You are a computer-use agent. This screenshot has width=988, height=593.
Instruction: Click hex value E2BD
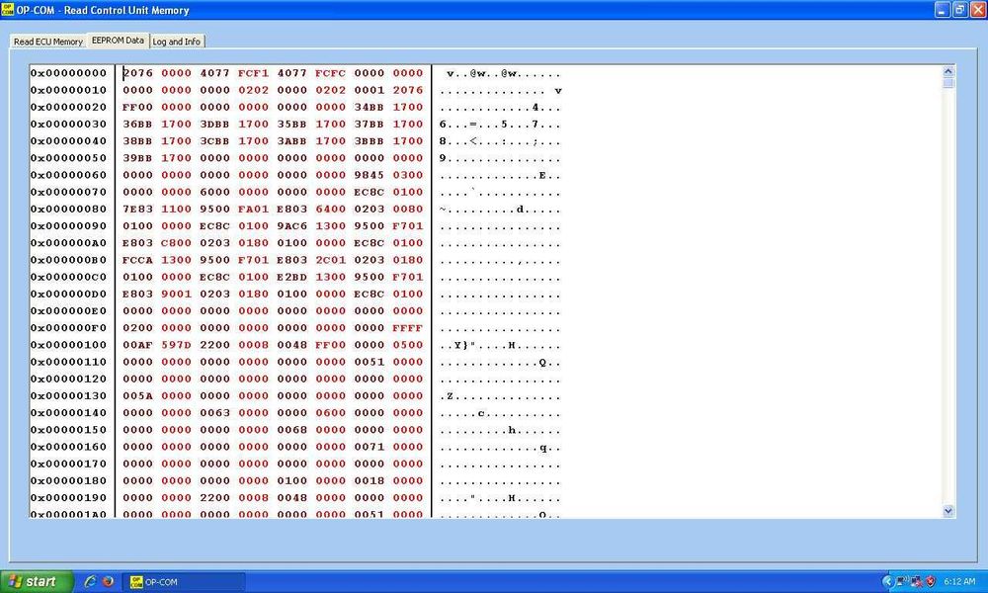tap(291, 278)
